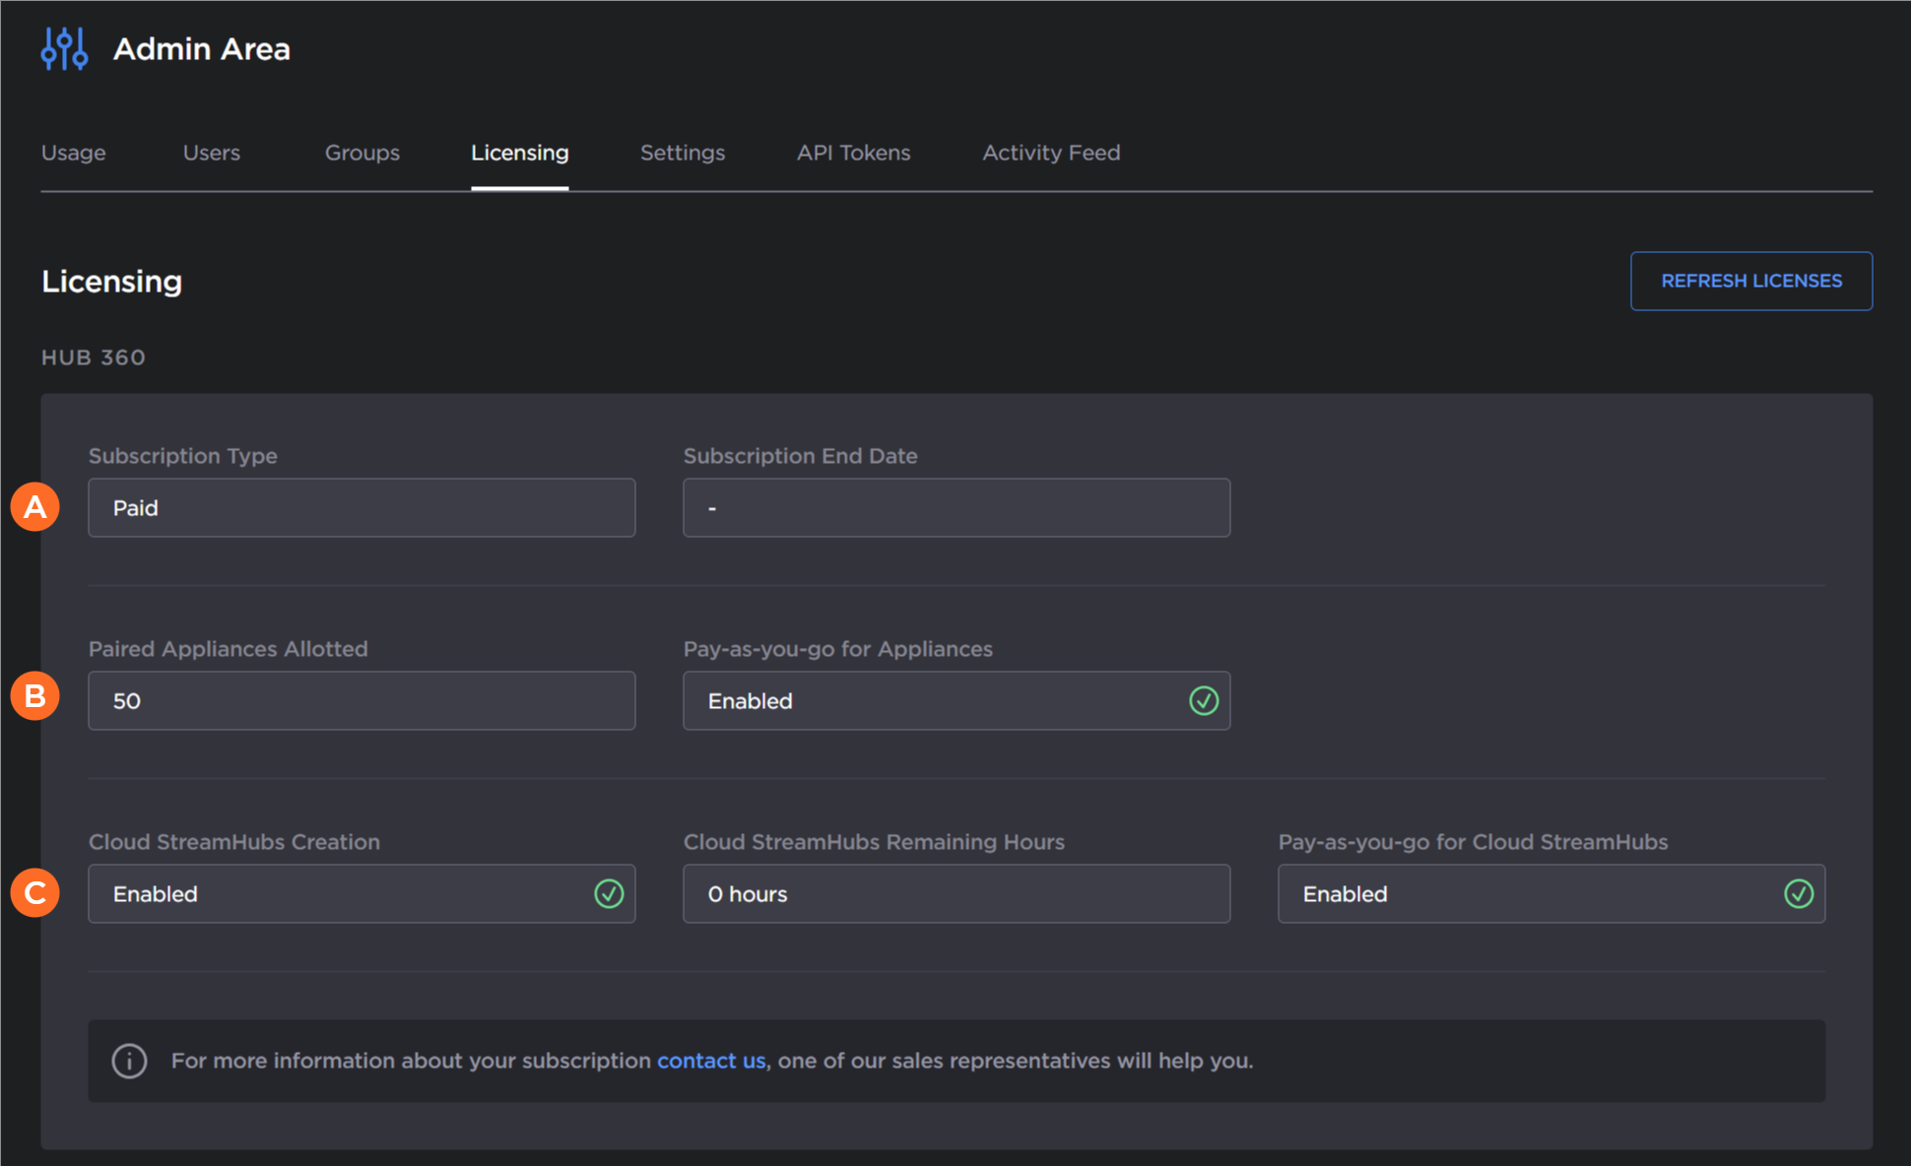Open the Settings tab
Image resolution: width=1911 pixels, height=1166 pixels.
[x=683, y=153]
